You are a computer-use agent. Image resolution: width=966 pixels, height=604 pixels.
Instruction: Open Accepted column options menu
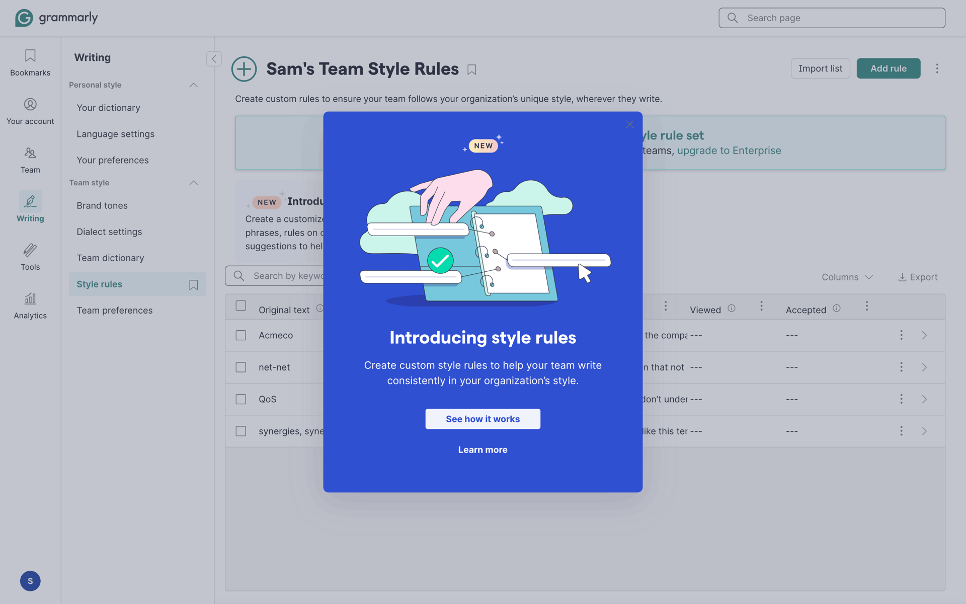pos(867,306)
